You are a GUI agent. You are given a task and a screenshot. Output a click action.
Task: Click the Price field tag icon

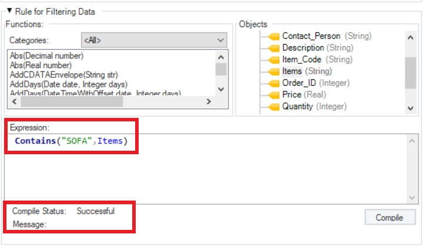(274, 95)
